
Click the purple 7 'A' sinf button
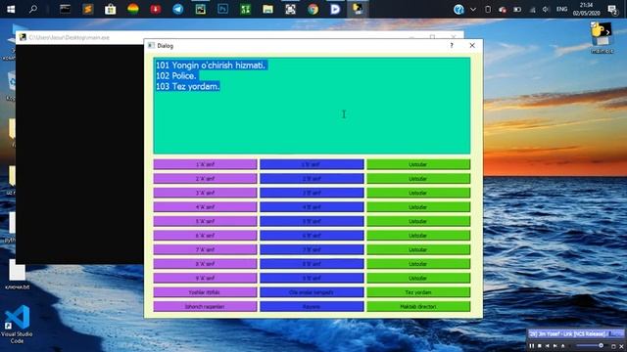click(205, 249)
